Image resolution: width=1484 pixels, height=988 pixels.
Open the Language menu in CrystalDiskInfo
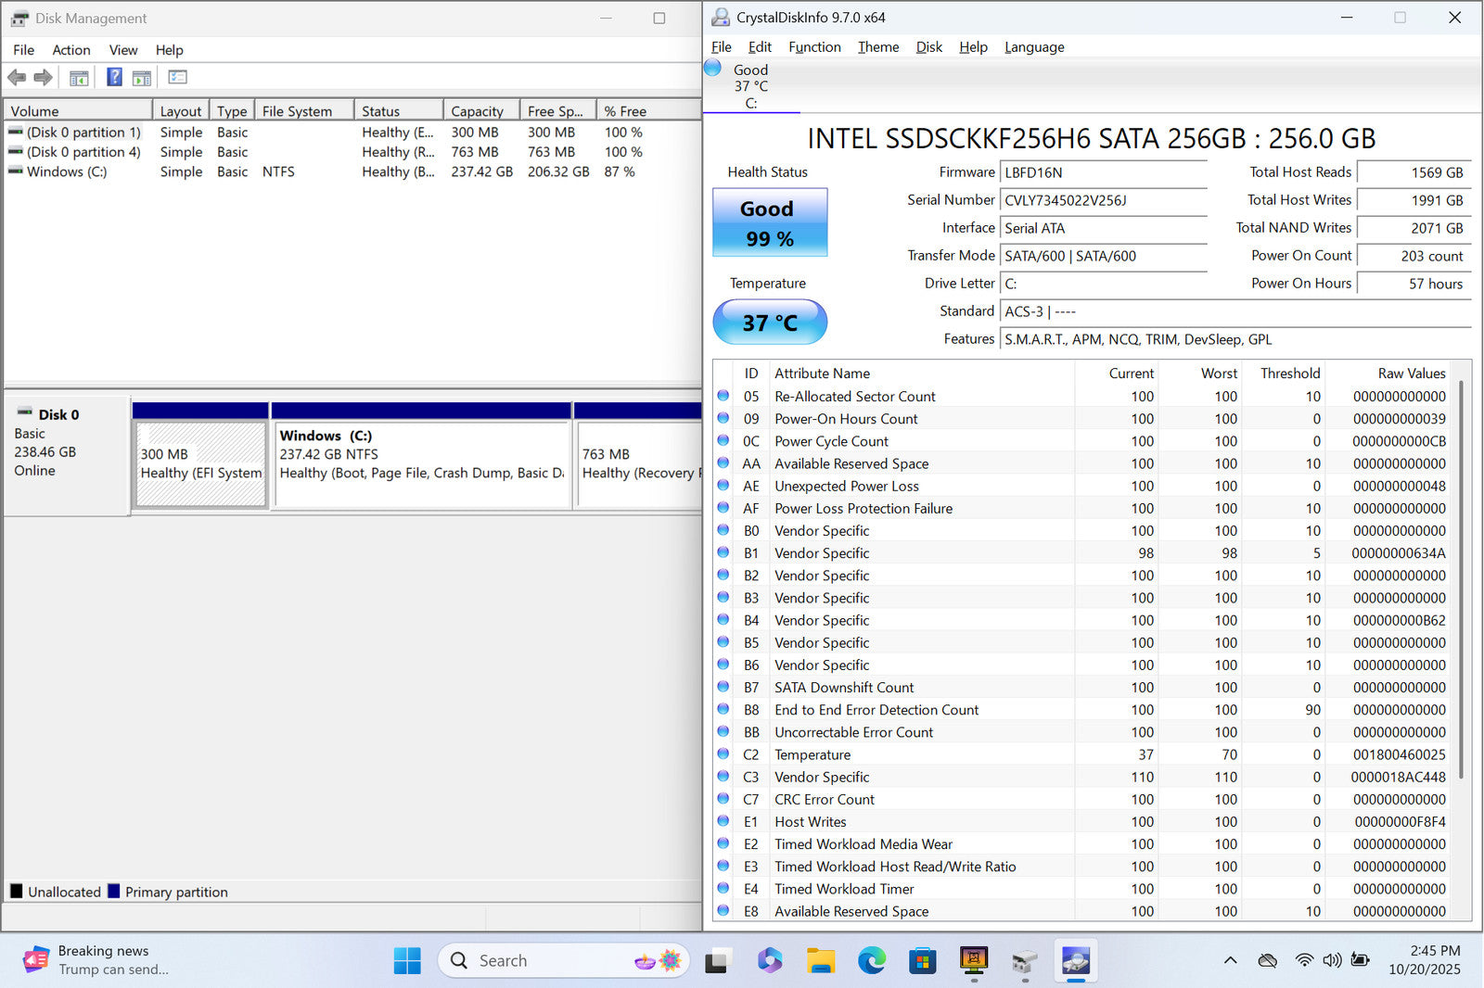(x=1033, y=47)
